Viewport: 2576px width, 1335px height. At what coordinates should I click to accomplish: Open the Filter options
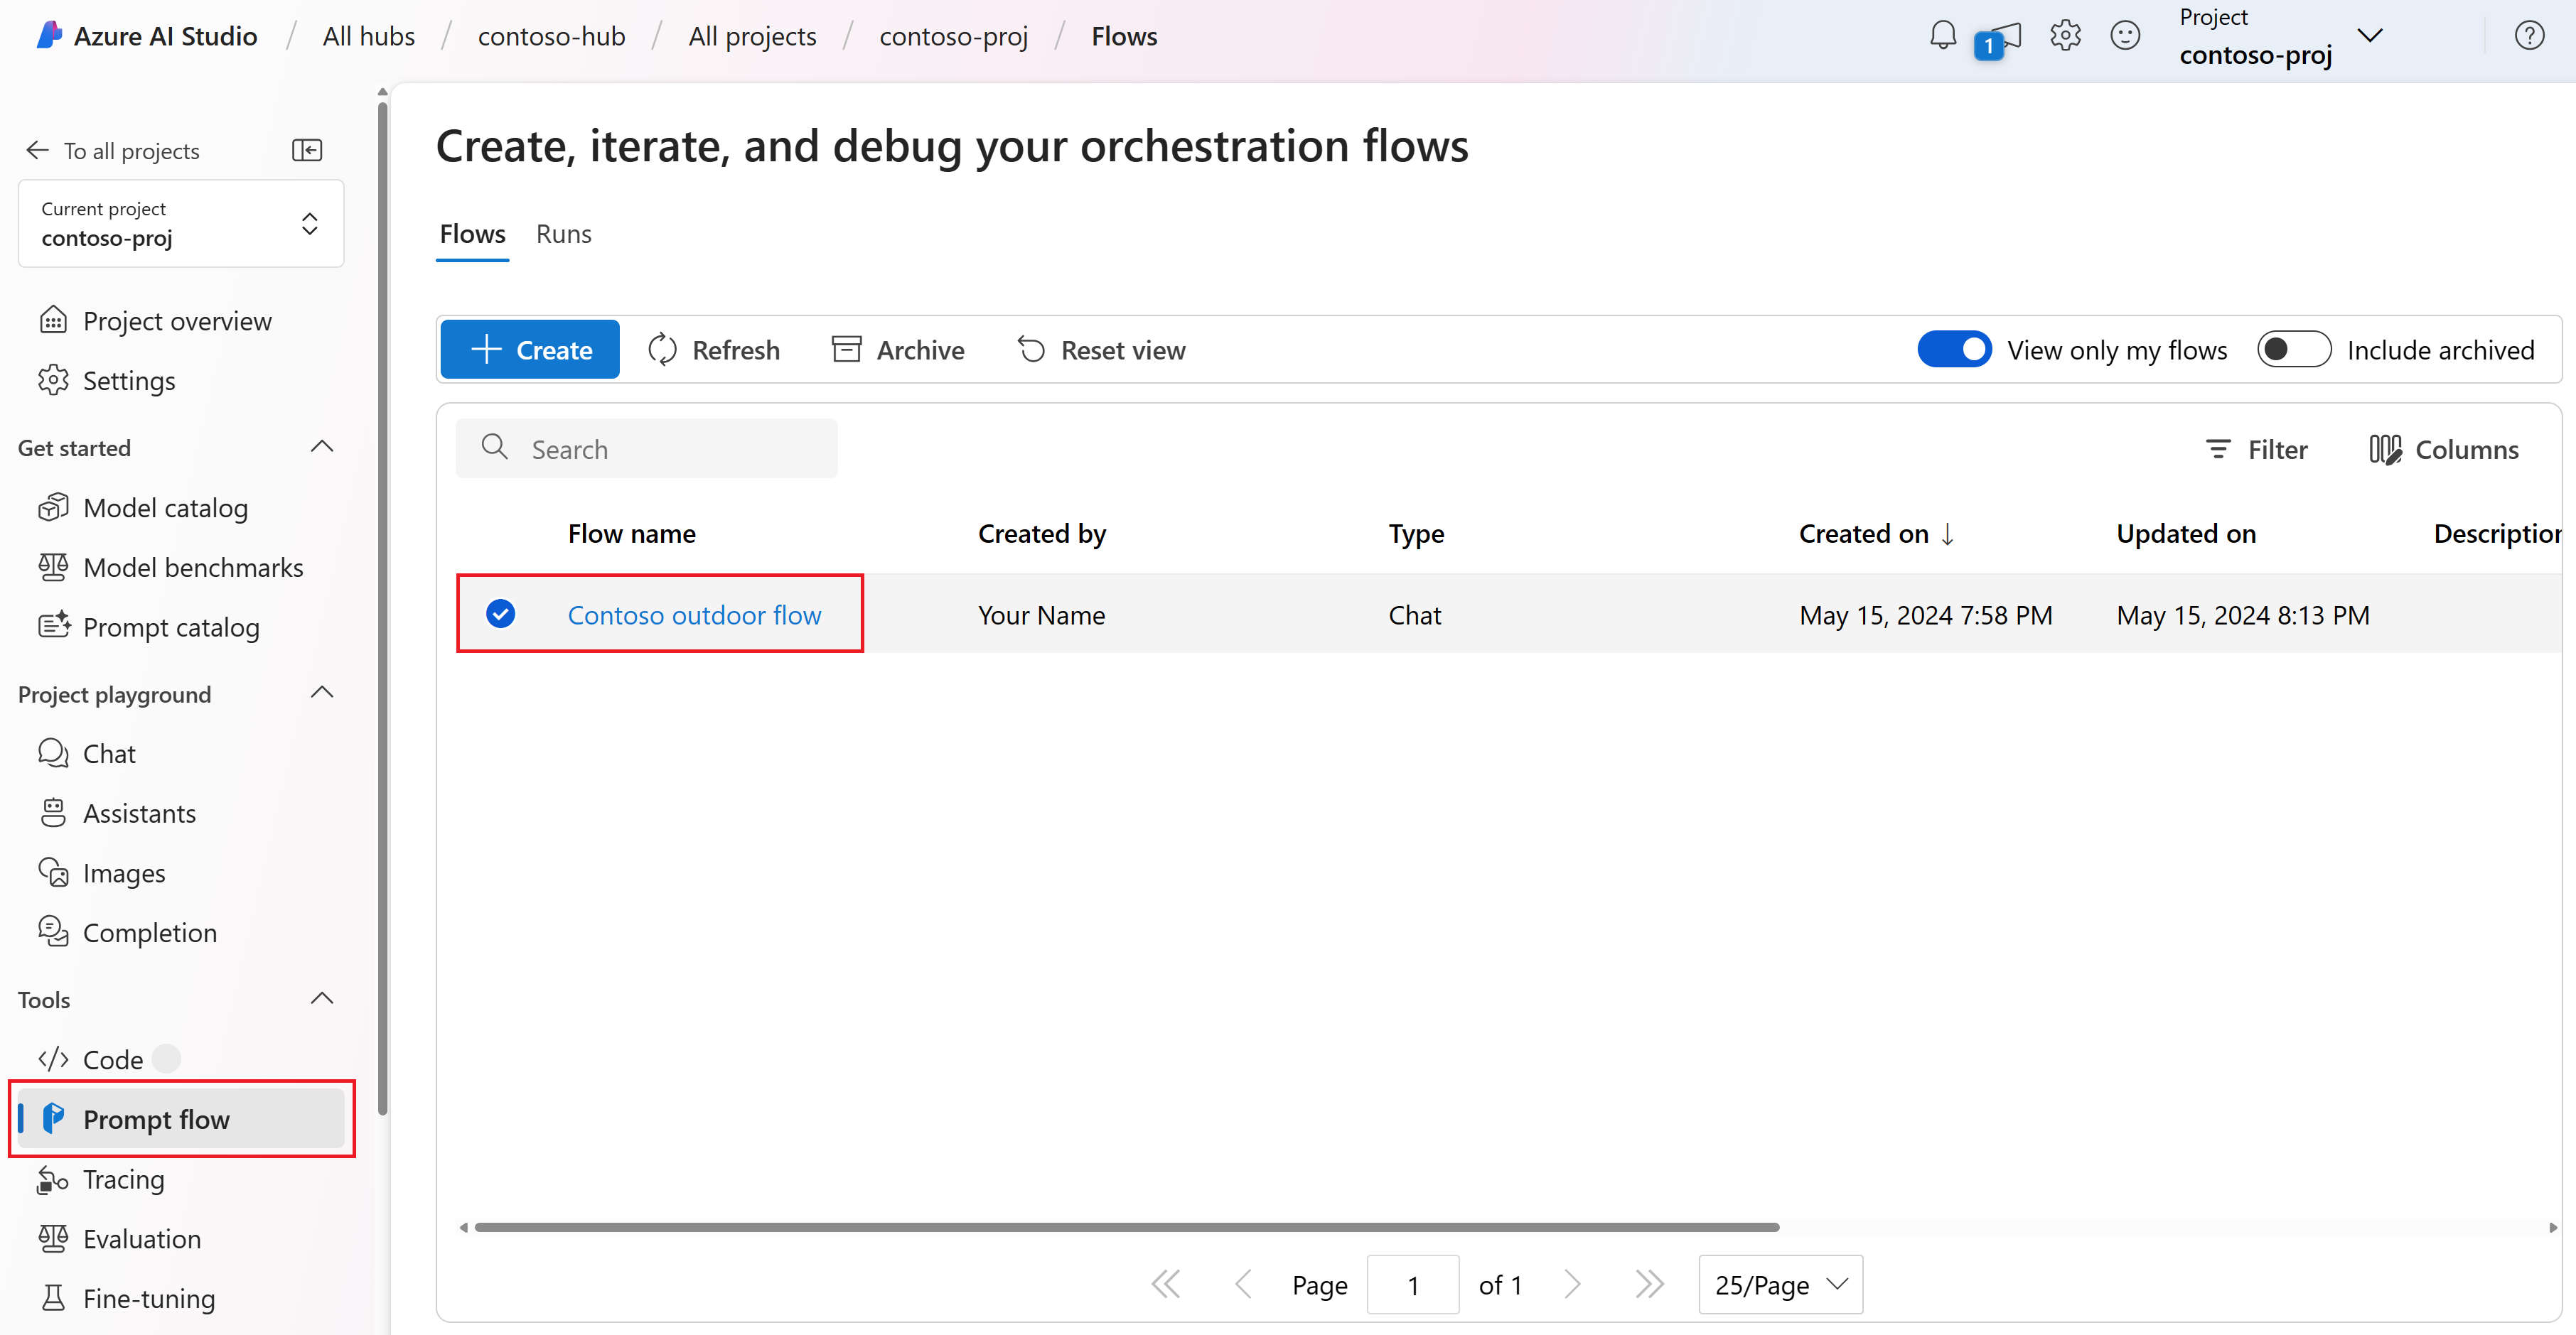[x=2257, y=450]
